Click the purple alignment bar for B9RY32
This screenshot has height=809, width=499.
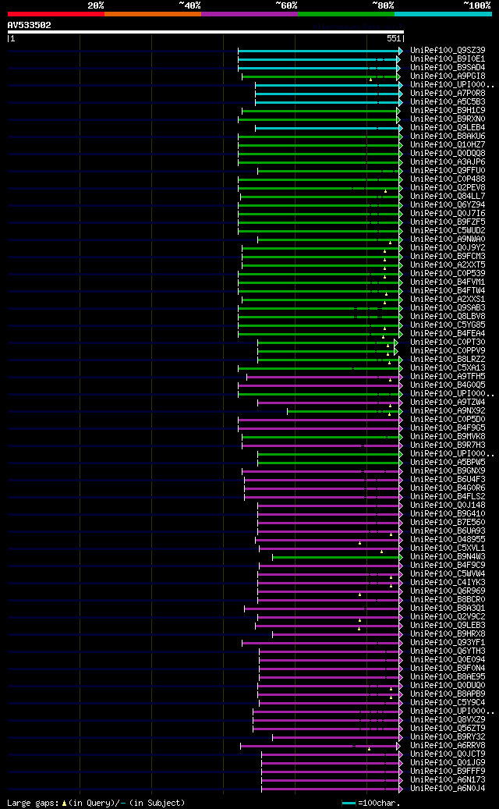click(336, 737)
